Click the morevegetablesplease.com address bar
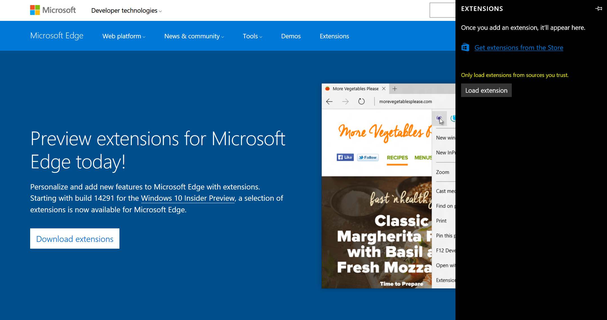607x320 pixels. (x=406, y=101)
